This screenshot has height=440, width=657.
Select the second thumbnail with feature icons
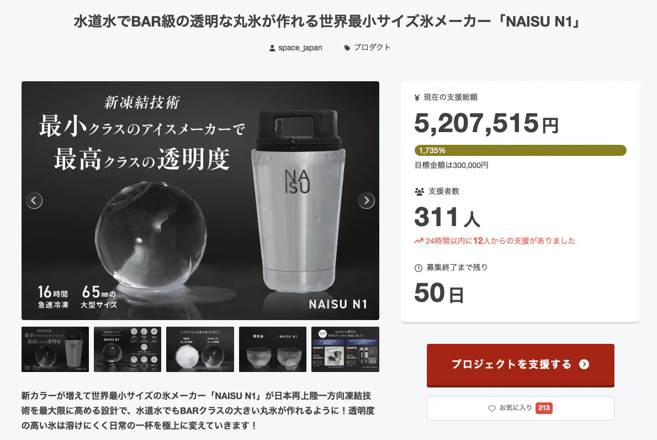(x=128, y=349)
